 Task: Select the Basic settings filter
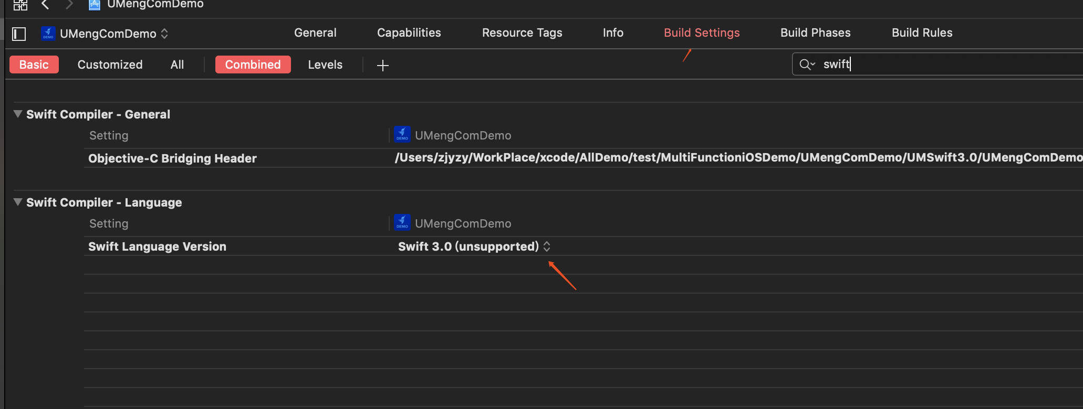click(34, 64)
